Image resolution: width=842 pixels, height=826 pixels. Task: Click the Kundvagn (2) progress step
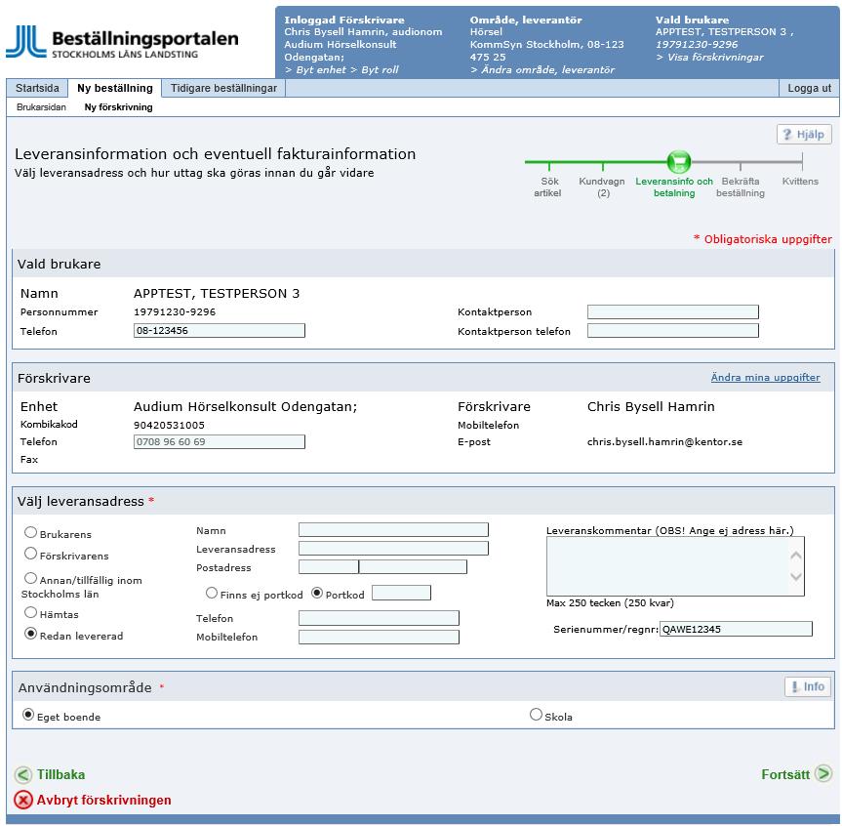coord(602,187)
